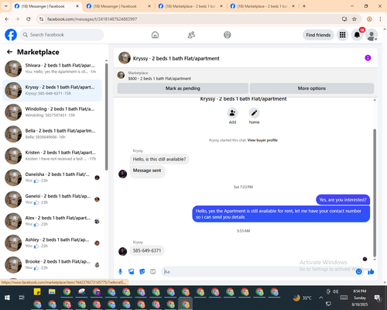The image size is (387, 310).
Task: Click Add people icon in chat
Action: [232, 113]
